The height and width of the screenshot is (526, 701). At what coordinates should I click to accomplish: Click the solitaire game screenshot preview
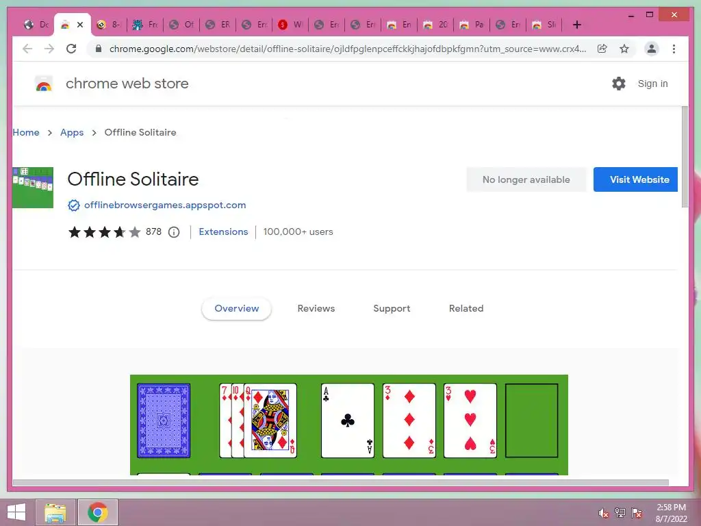click(x=348, y=425)
